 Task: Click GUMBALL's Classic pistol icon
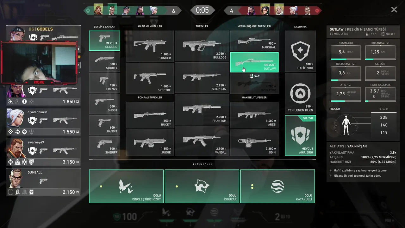43,181
